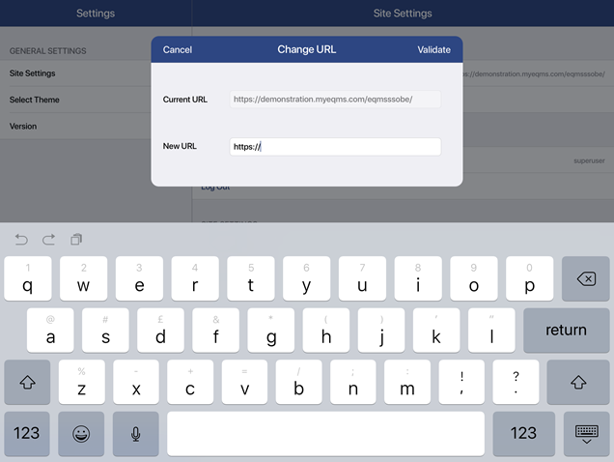Tap the y key
Image resolution: width=614 pixels, height=462 pixels.
(x=307, y=279)
